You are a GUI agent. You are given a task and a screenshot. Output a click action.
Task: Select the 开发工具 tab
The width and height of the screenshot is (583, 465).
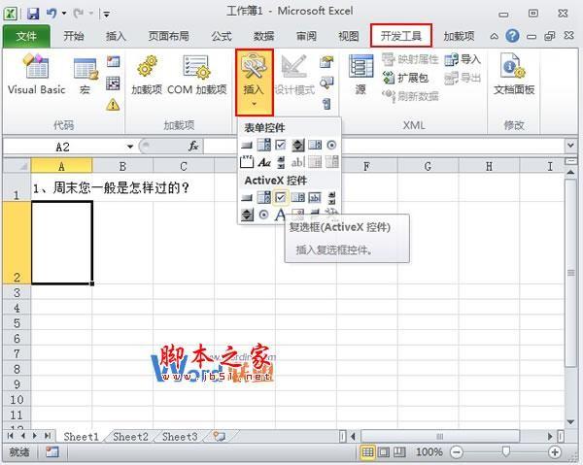pos(400,36)
